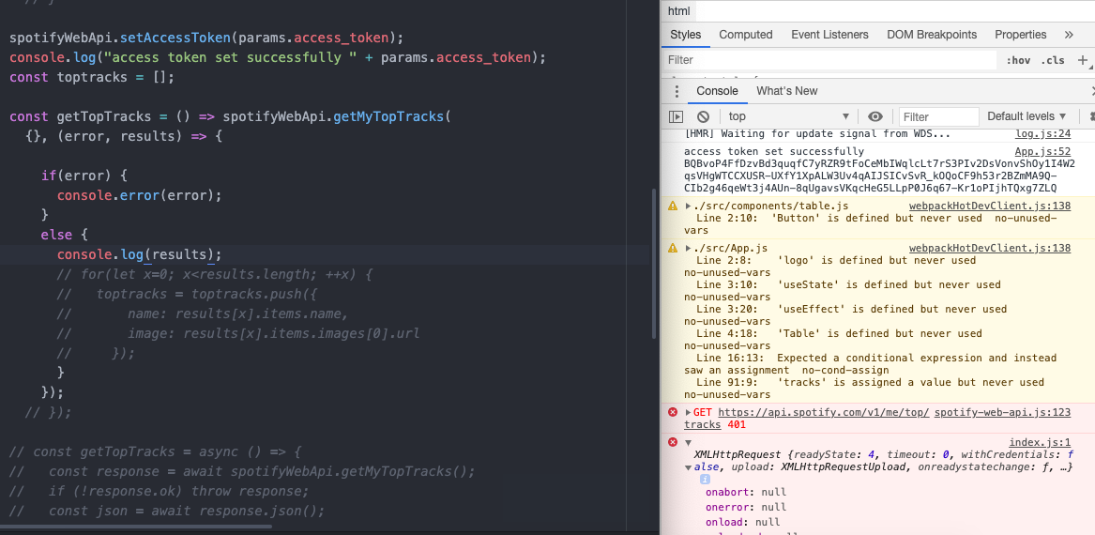Open the api.spotify.com request URL link

point(823,412)
